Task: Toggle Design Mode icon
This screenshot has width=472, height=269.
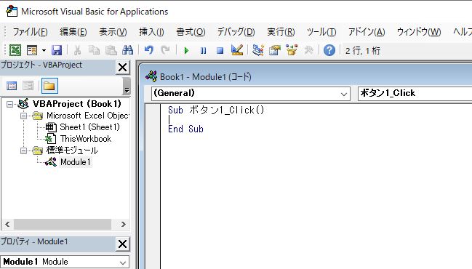Action: coord(237,50)
